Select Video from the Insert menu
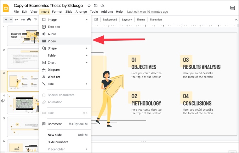This screenshot has height=153, width=239. pyautogui.click(x=65, y=41)
